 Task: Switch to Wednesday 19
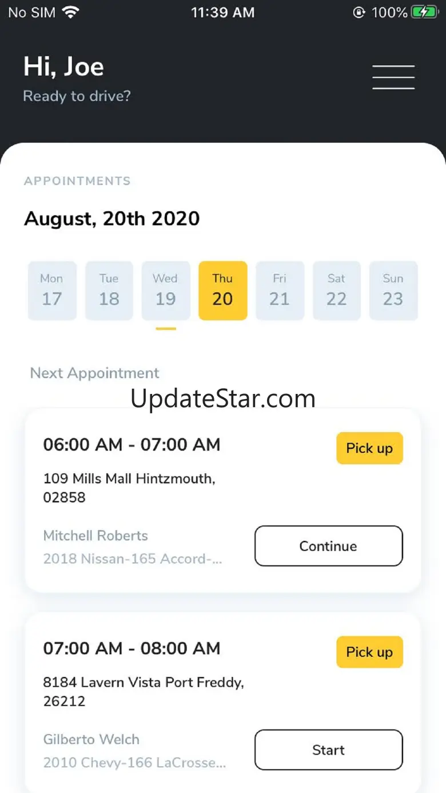pos(166,290)
